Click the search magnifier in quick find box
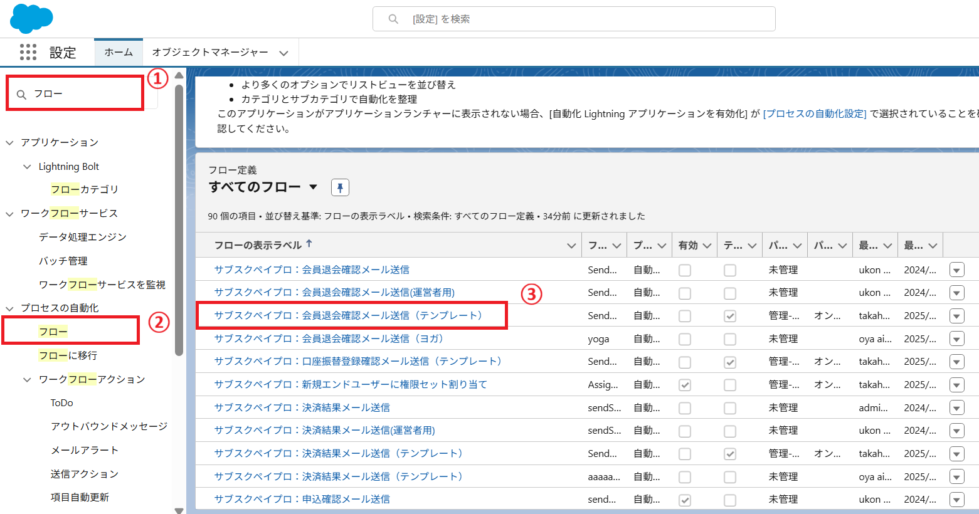This screenshot has width=979, height=514. [x=21, y=95]
